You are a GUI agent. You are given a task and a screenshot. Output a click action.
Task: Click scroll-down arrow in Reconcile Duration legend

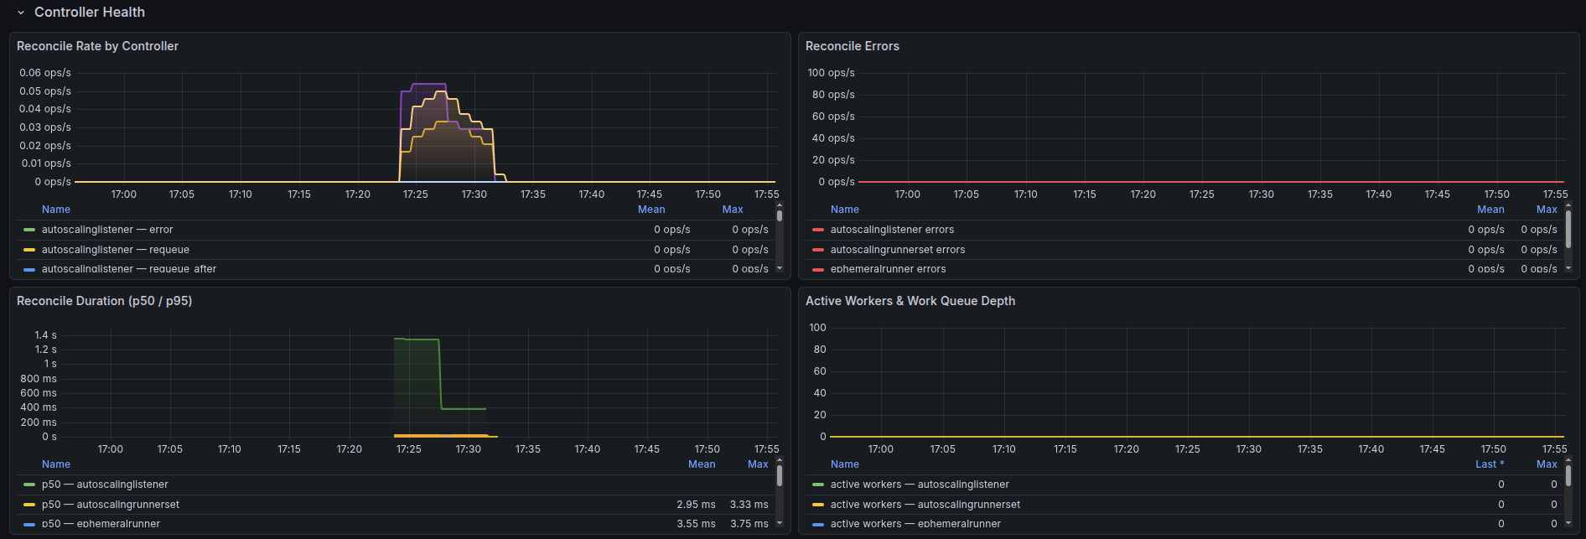[780, 523]
